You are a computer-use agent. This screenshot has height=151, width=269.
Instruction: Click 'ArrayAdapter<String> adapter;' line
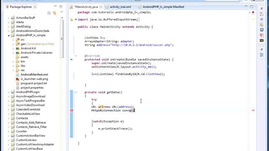click(x=109, y=42)
